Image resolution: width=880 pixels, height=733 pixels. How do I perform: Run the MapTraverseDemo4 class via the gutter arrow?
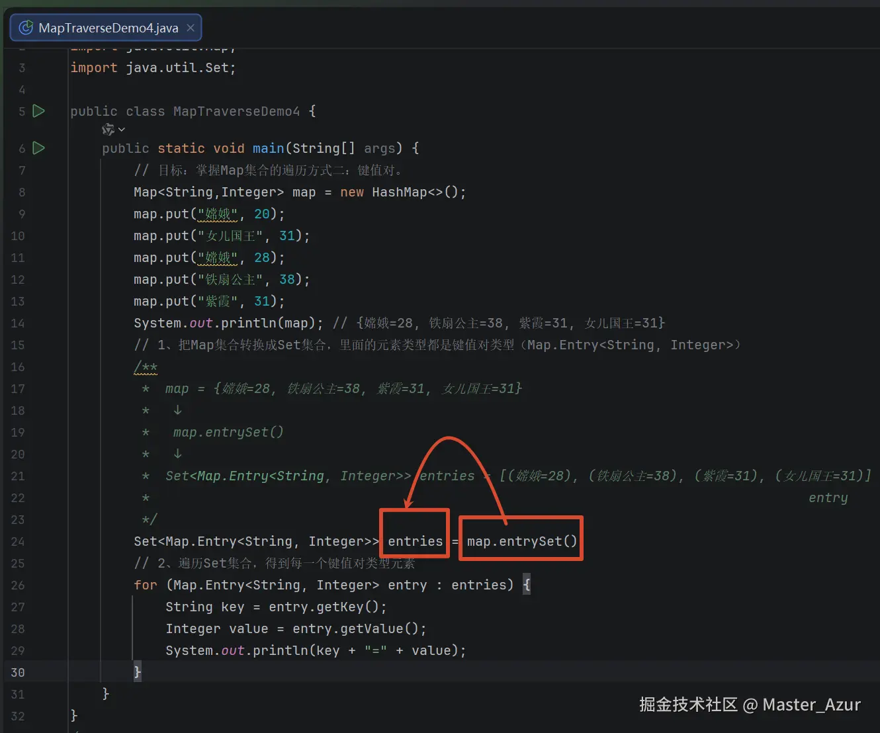tap(39, 111)
